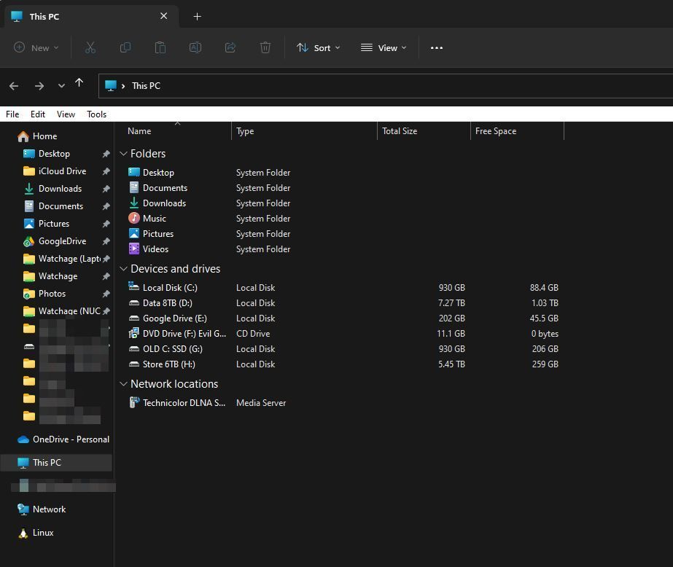Click the See more ellipsis icon
Image resolution: width=673 pixels, height=567 pixels.
point(436,47)
